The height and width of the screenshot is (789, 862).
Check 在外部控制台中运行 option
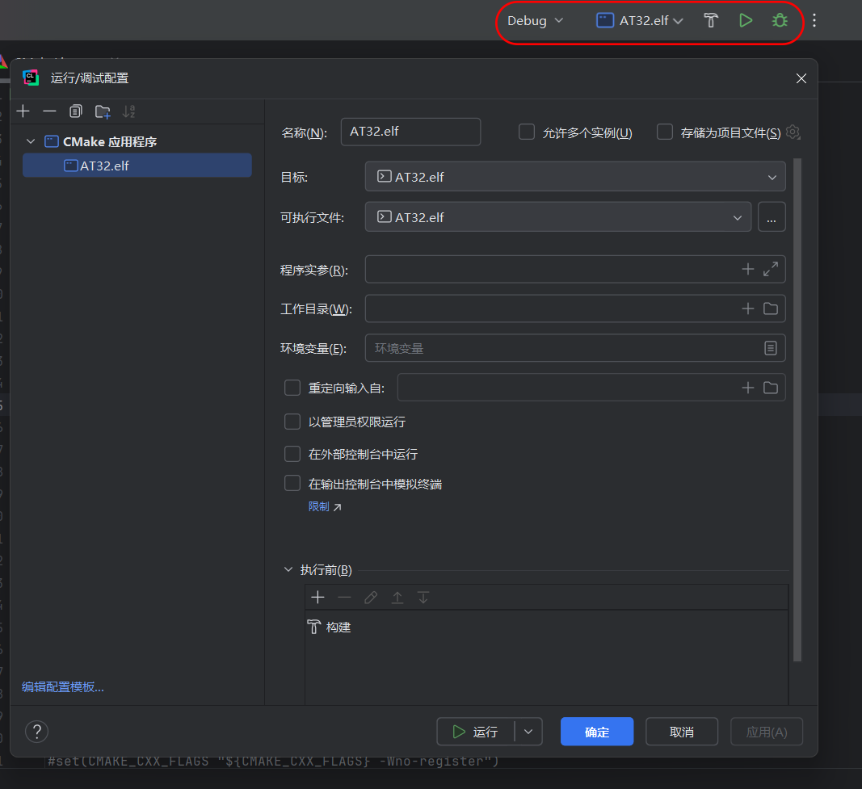coord(292,454)
